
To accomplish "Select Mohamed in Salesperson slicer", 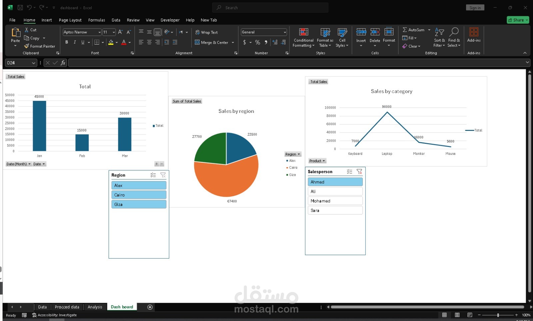I will tap(335, 201).
